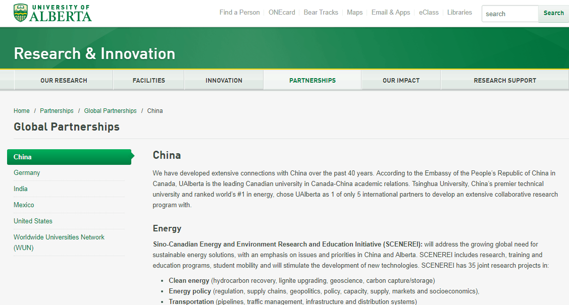This screenshot has width=569, height=305.
Task: Select China in the sidebar
Action: coord(69,157)
